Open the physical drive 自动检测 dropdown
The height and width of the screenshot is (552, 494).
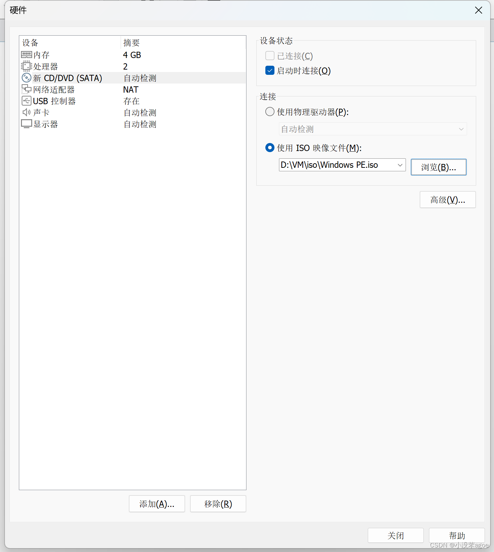tap(373, 129)
